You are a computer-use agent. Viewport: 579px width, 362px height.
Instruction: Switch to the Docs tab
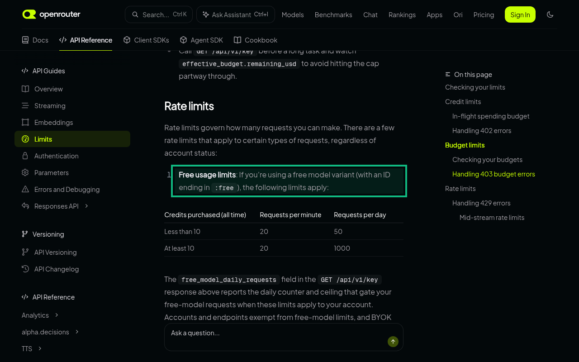pos(35,40)
